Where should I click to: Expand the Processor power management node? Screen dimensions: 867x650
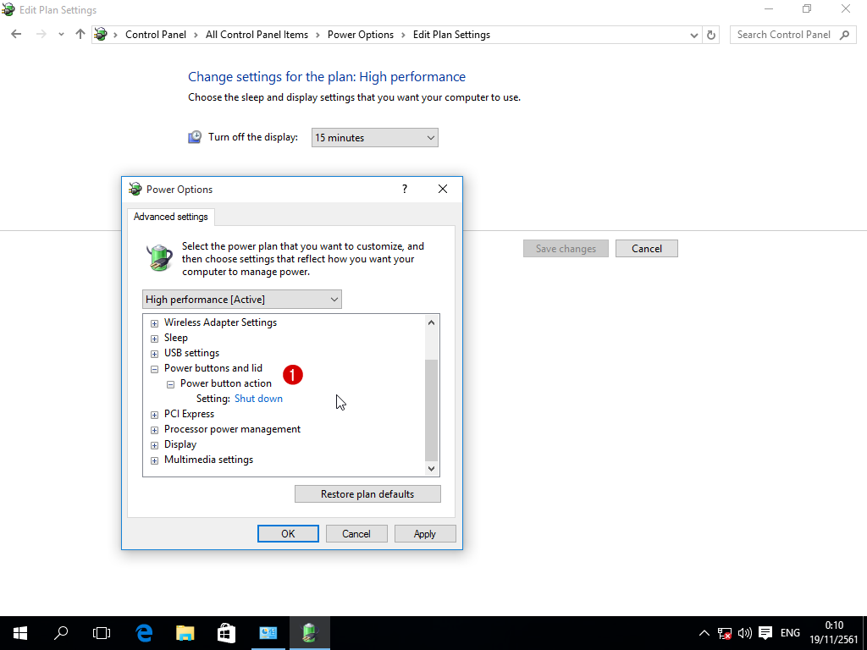point(154,430)
